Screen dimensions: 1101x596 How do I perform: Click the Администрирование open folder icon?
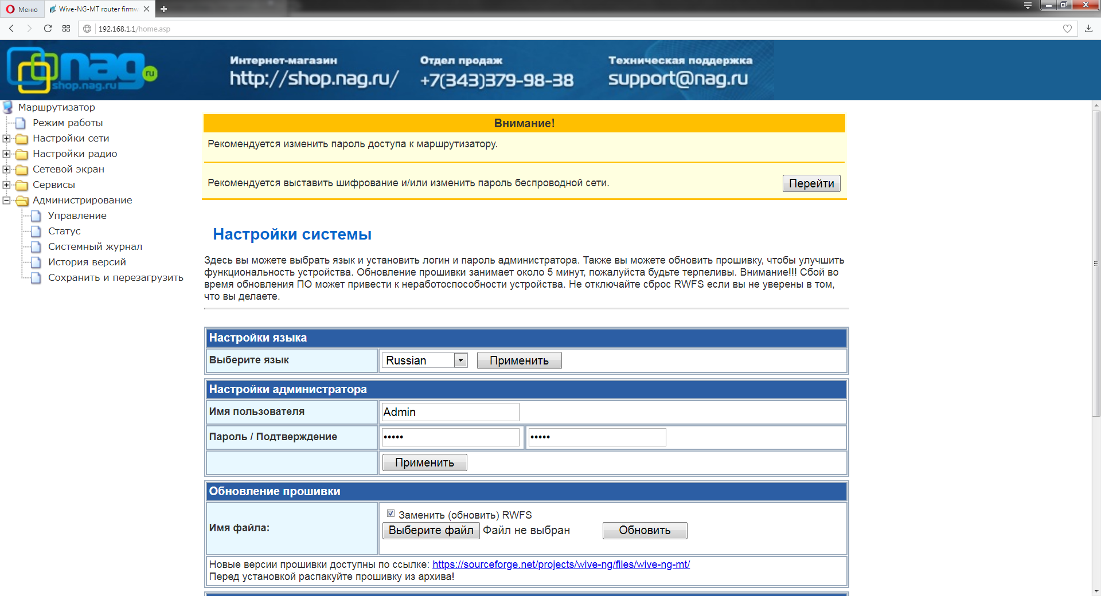click(x=22, y=201)
